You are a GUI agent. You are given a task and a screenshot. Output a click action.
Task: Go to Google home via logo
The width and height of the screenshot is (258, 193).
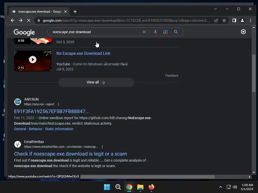24,32
